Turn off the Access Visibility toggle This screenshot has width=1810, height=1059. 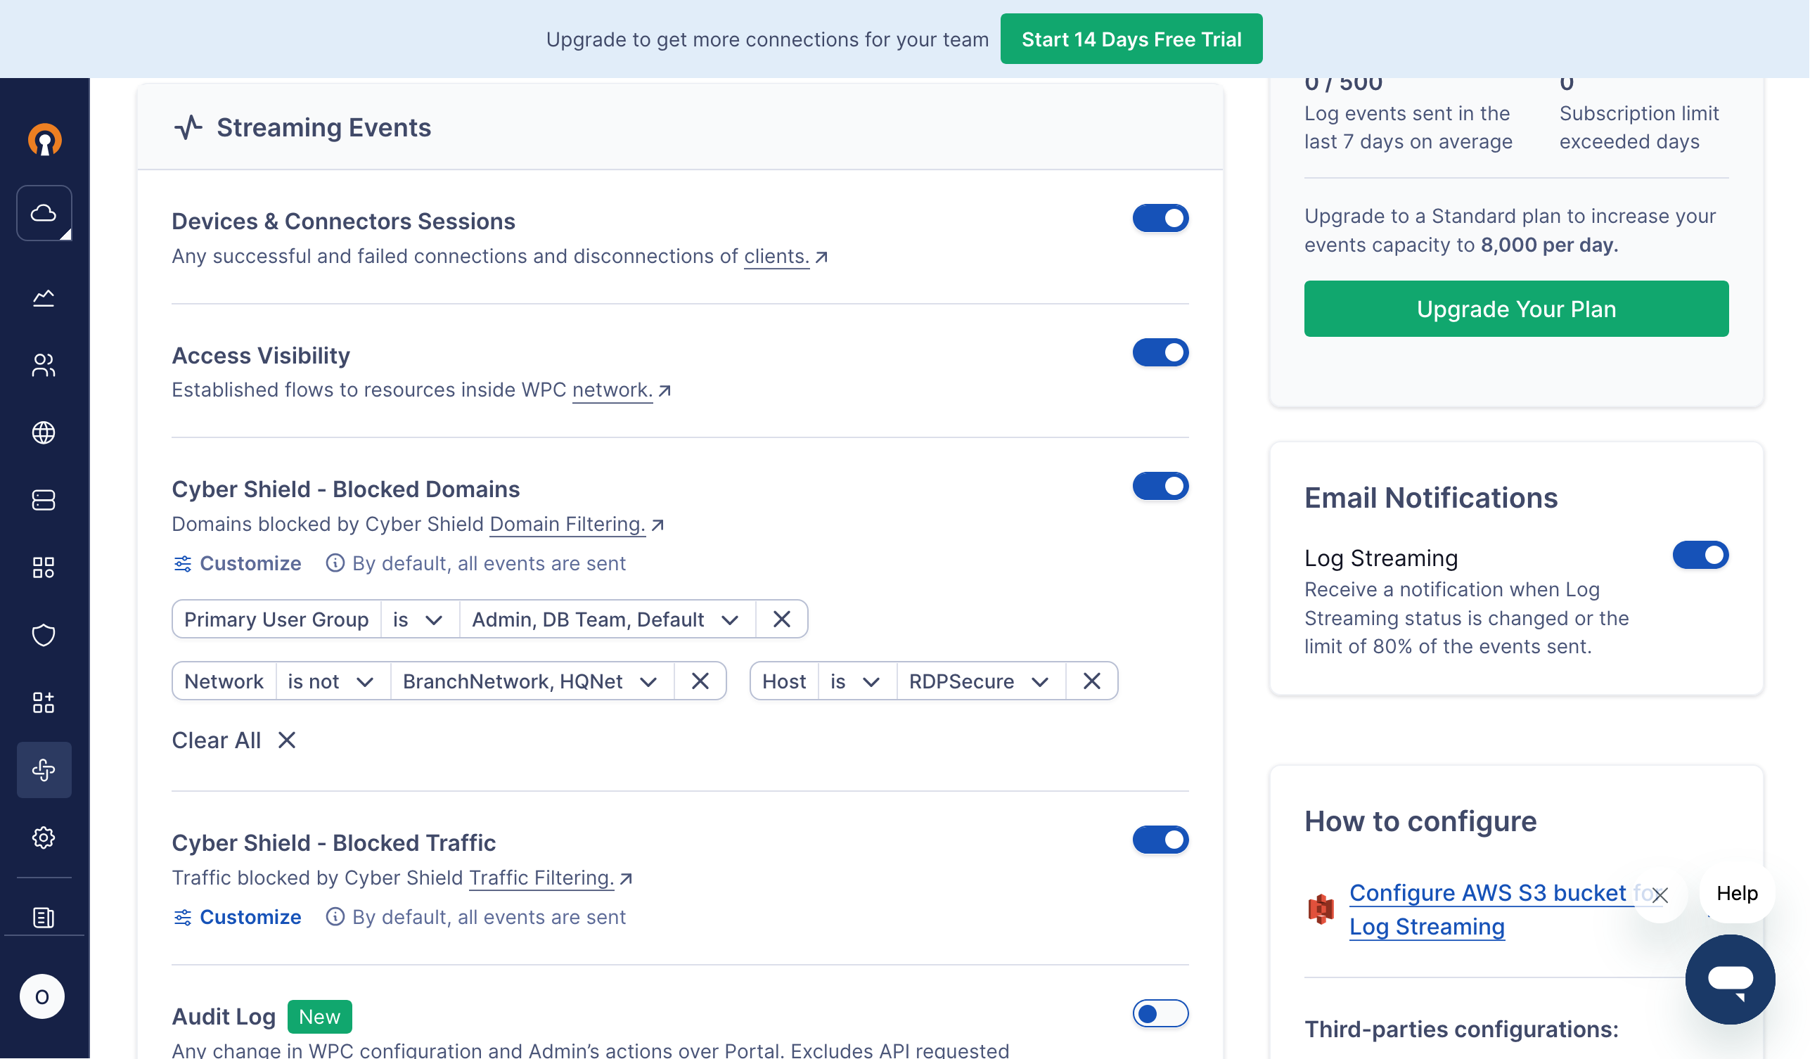point(1160,352)
